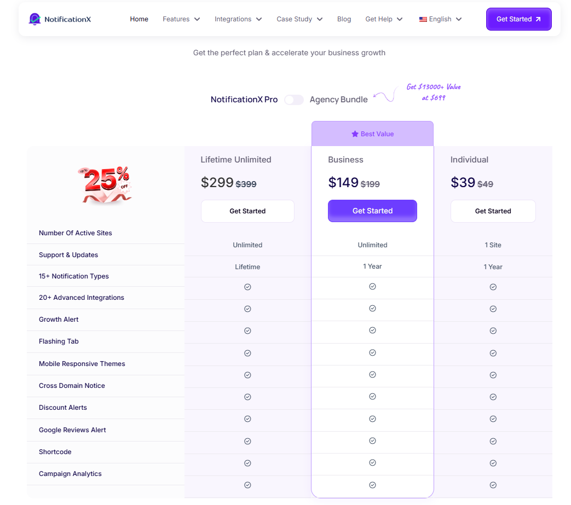Click the checkmark for Flashing Tab under Individual
The height and width of the screenshot is (505, 571).
pyautogui.click(x=493, y=353)
